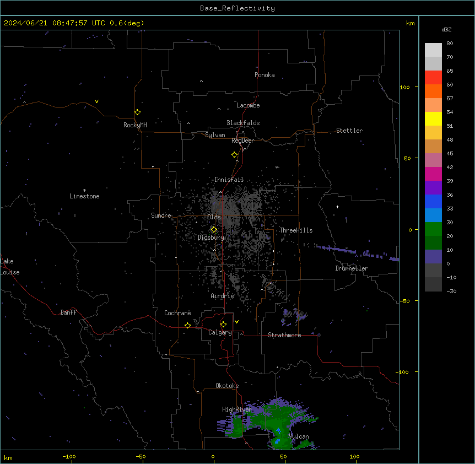Select the asterisk marker east of Innisfail
Viewport: 475px width, 464px height.
pos(277,167)
